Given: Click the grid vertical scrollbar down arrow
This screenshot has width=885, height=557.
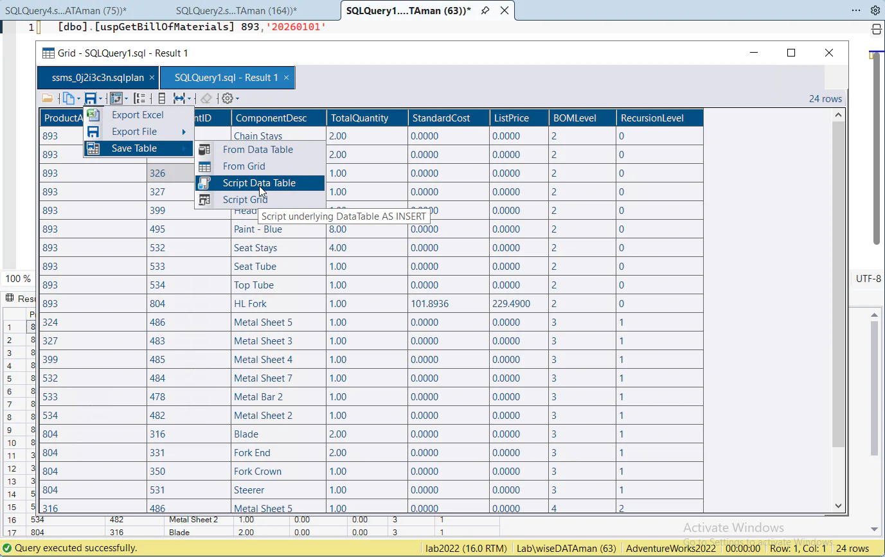Looking at the screenshot, I should coord(837,506).
